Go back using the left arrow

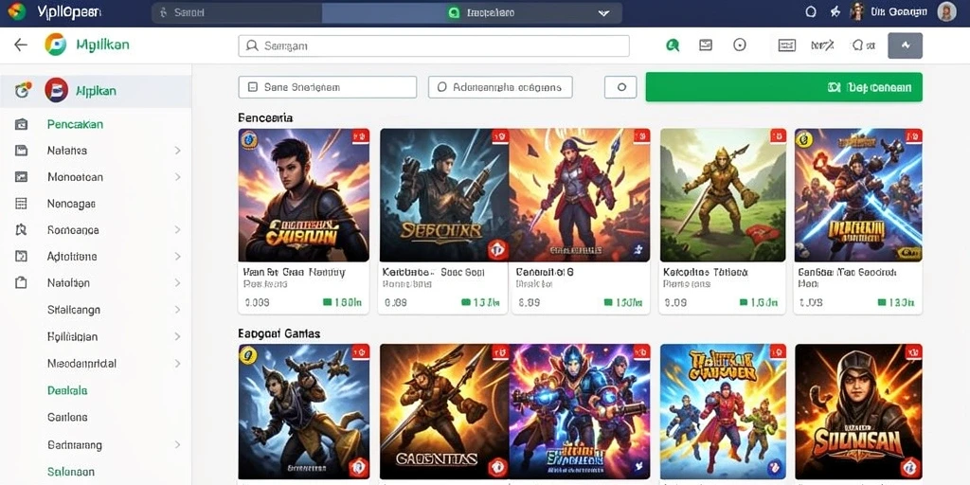click(21, 45)
